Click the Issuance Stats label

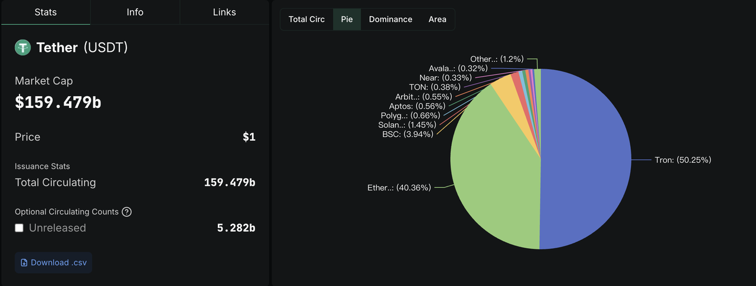click(x=43, y=166)
